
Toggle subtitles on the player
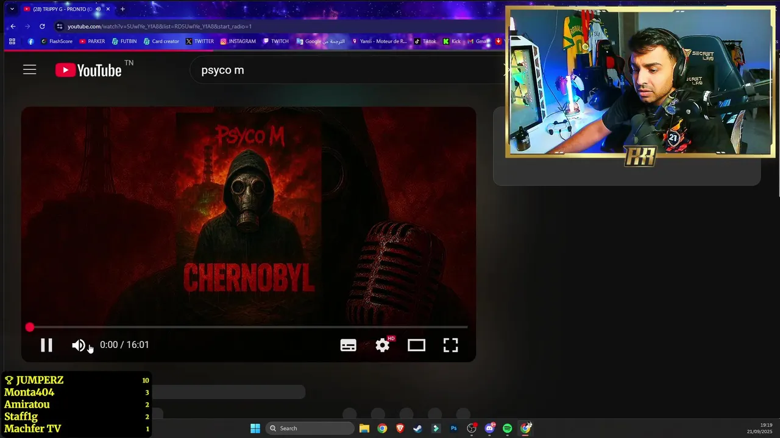pos(348,346)
